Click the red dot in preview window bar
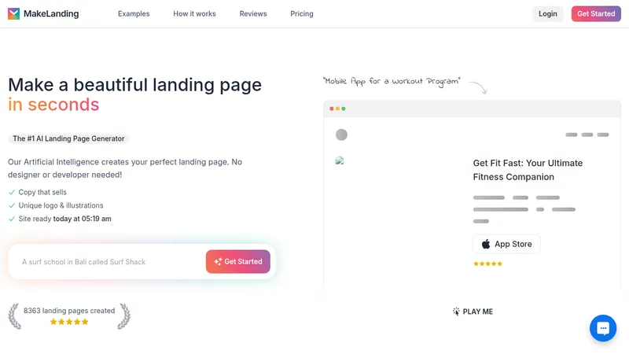This screenshot has height=354, width=629. (x=331, y=109)
